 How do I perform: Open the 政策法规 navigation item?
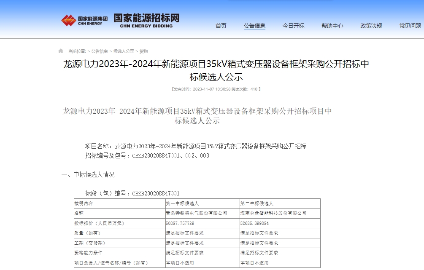point(371,25)
